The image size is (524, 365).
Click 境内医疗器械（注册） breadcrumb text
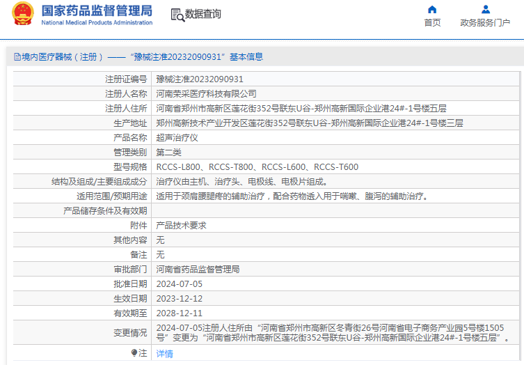[63, 57]
